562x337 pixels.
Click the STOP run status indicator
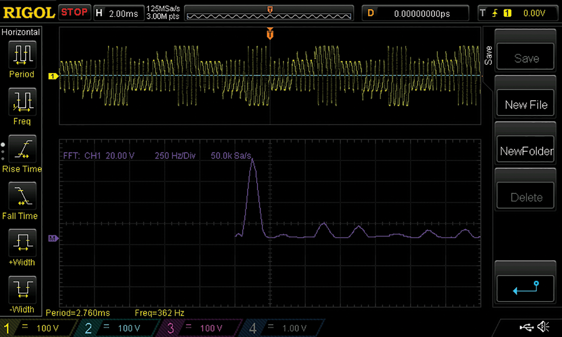coord(74,12)
